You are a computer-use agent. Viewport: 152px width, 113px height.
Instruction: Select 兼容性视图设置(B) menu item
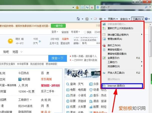point(122,54)
